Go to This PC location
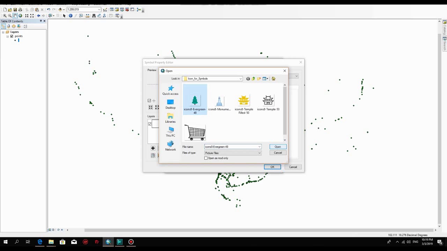The image size is (447, 251). (170, 132)
